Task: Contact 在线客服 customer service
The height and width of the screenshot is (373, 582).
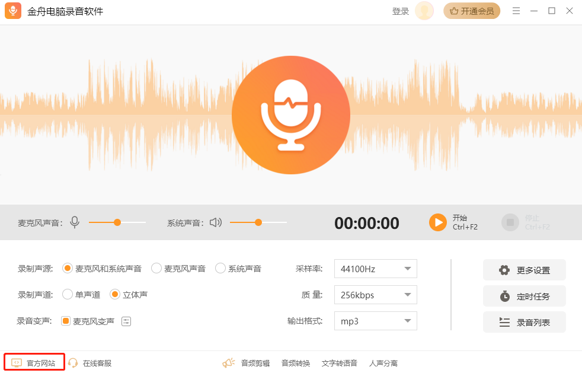Action: point(90,362)
